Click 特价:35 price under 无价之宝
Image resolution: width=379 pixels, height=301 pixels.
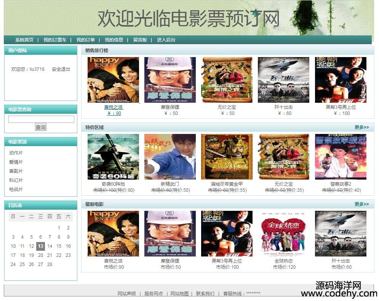tap(294, 190)
